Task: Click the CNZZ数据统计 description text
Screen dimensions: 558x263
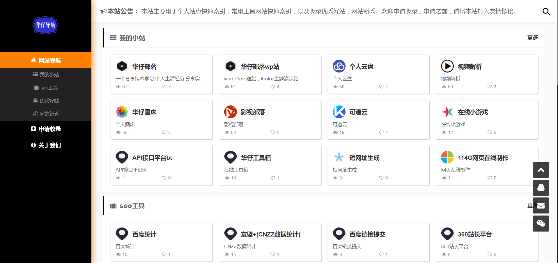Action: click(x=240, y=246)
